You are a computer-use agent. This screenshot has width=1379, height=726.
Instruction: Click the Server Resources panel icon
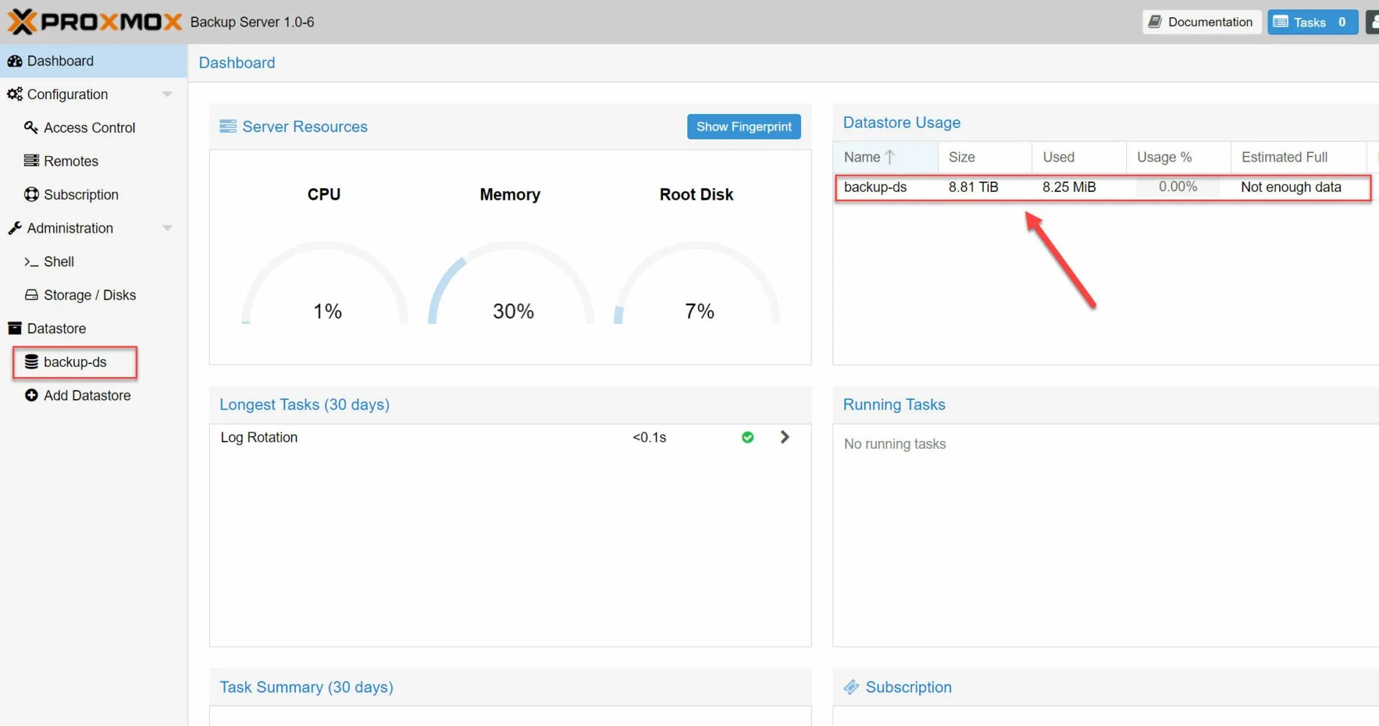click(x=228, y=126)
